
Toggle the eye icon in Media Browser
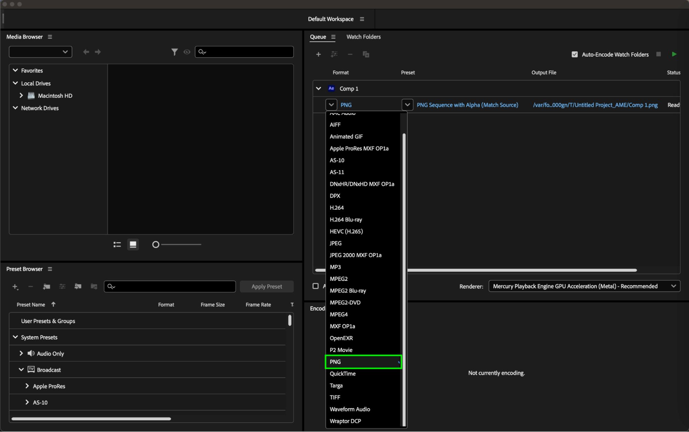click(x=187, y=52)
